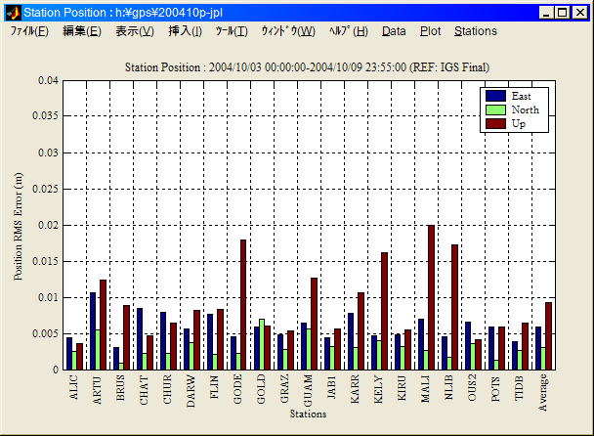Image resolution: width=594 pixels, height=436 pixels.
Task: Click the Position RMS Error y-axis label
Action: 19,225
